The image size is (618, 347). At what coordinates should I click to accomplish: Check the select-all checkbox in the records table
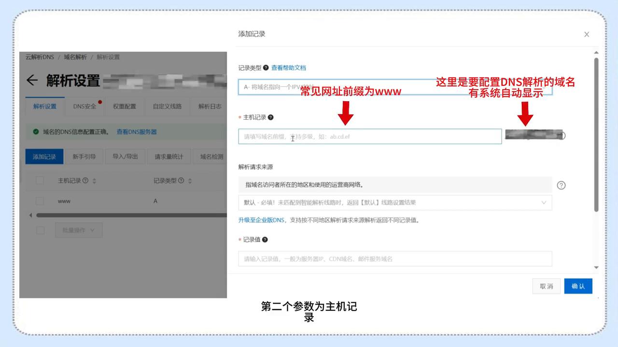(x=40, y=180)
